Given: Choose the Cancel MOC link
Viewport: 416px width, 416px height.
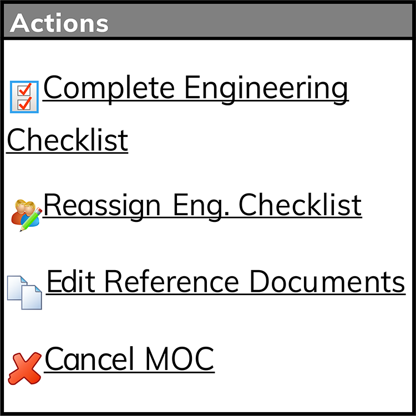Looking at the screenshot, I should point(129,359).
